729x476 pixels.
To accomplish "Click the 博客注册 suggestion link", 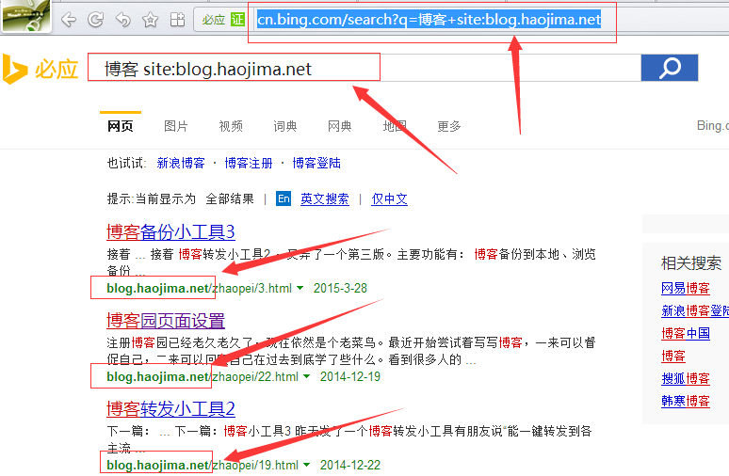I will tap(249, 163).
